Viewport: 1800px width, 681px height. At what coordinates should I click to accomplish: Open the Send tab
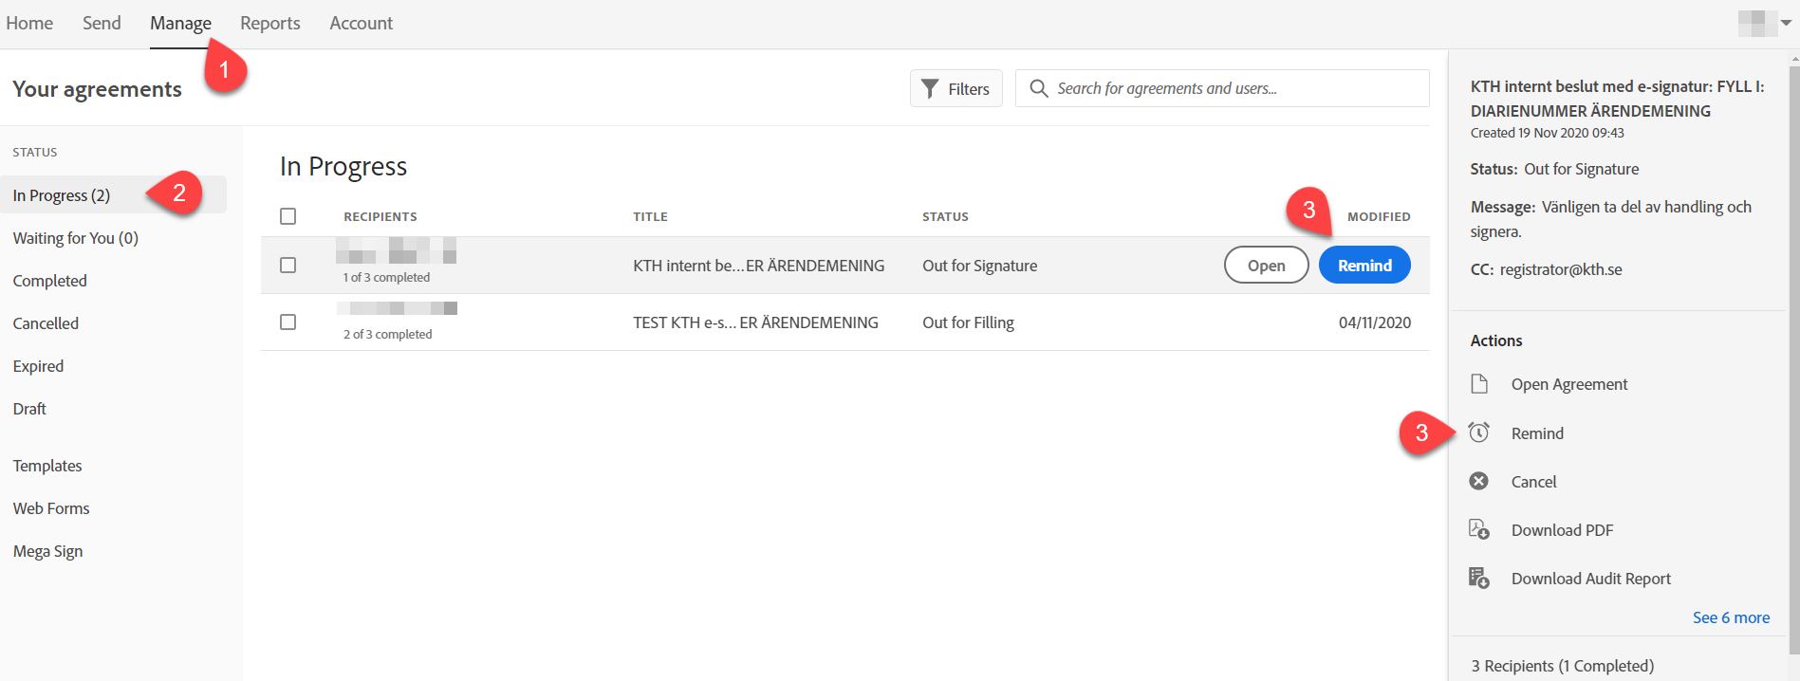click(x=102, y=23)
